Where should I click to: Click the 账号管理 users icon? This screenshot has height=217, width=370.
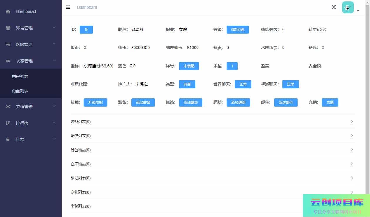coord(8,28)
